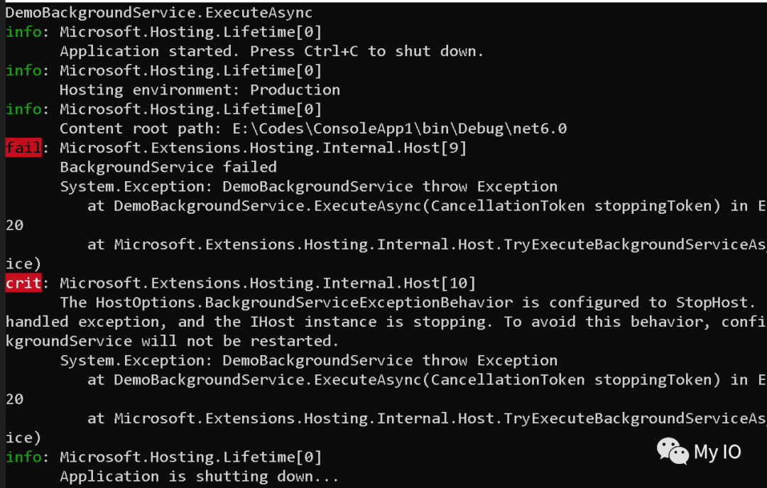767x488 pixels.
Task: Click the IHost instance is stopping line
Action: [x=386, y=322]
